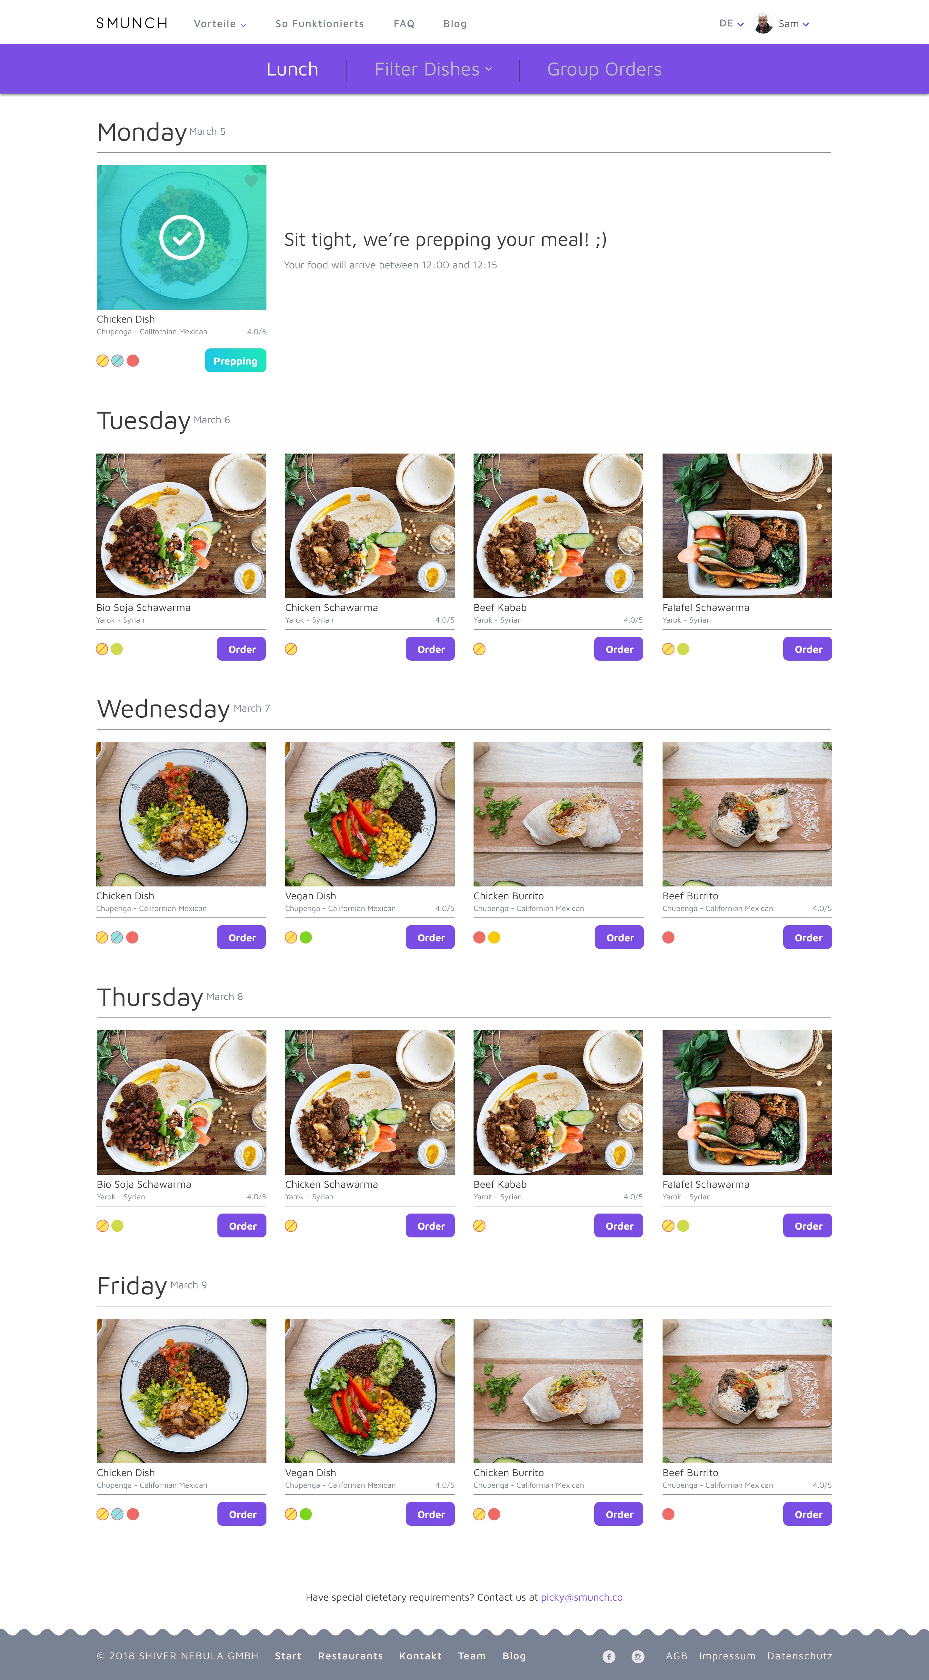Click the Prepping status button
Screen dimensions: 929x1680
(x=235, y=361)
